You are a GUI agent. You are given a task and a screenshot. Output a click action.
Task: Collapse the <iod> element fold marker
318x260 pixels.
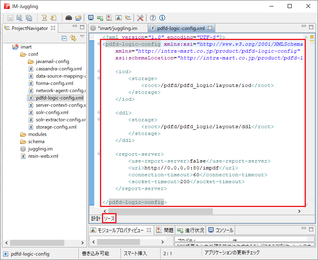pyautogui.click(x=99, y=72)
